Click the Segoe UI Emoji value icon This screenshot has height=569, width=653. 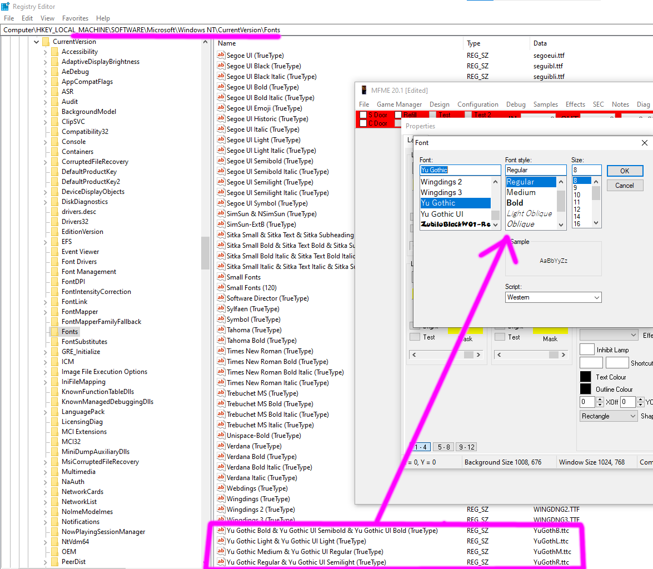point(221,108)
